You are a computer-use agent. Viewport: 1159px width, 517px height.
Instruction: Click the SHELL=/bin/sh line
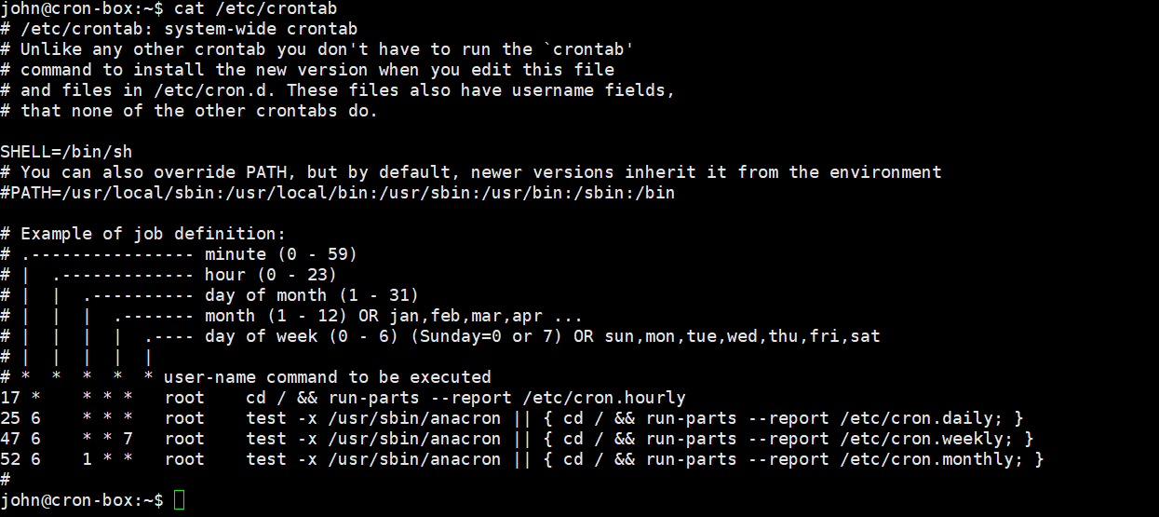click(x=73, y=152)
